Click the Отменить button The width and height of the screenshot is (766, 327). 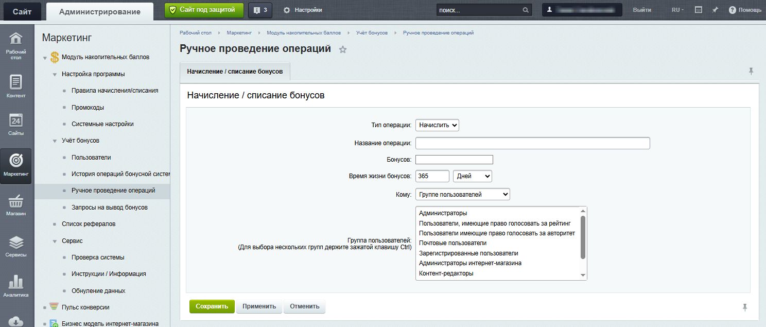tap(304, 306)
